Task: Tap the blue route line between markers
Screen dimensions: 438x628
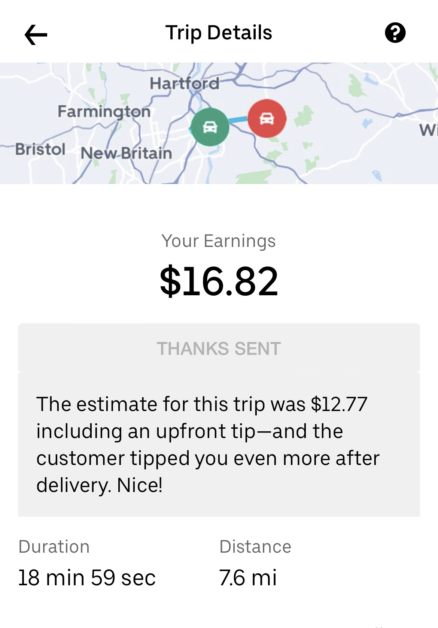Action: click(238, 120)
